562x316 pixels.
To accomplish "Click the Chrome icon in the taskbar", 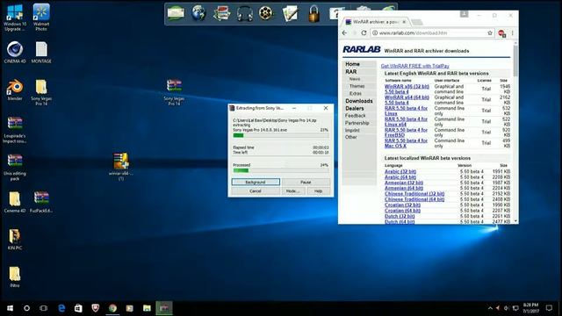I will (x=112, y=308).
